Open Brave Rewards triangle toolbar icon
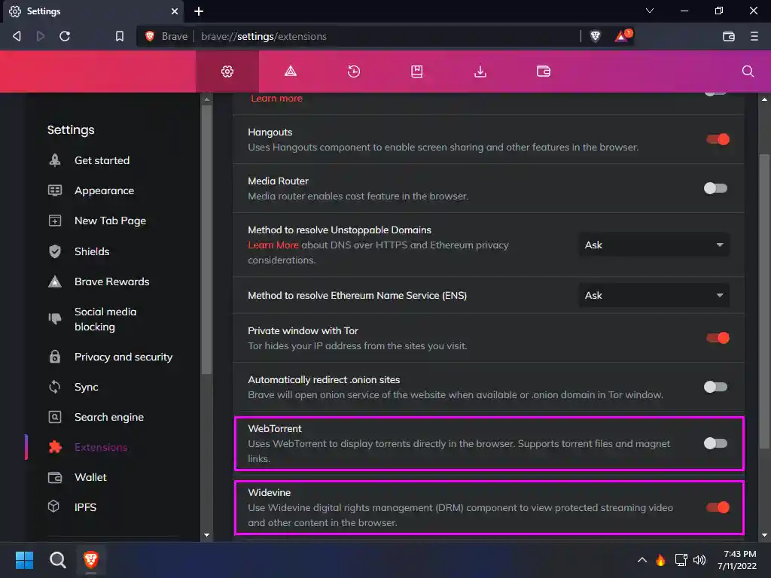Viewport: 771px width, 578px height. [291, 71]
